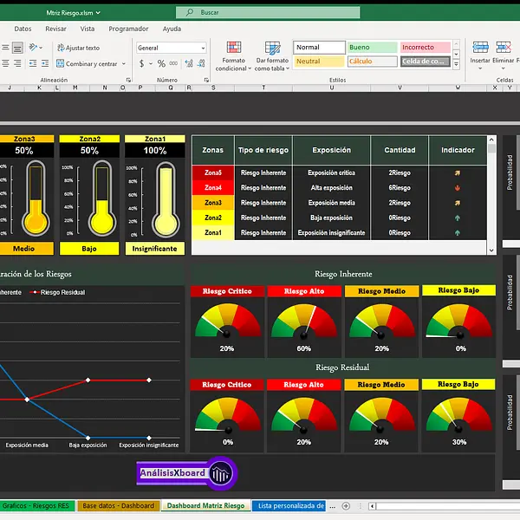
Task: Click the Eliminar cells icon
Action: tap(503, 48)
